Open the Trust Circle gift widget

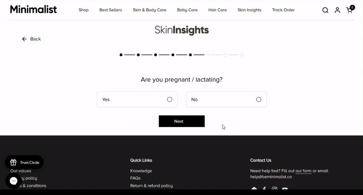[x=25, y=162]
